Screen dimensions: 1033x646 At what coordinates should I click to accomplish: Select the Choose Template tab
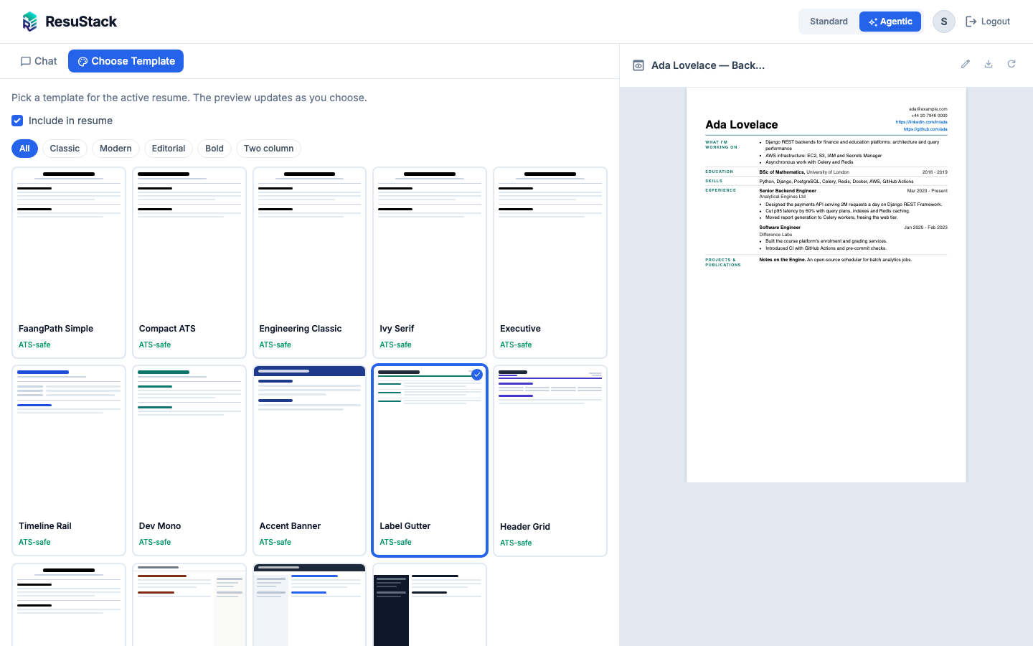tap(126, 61)
